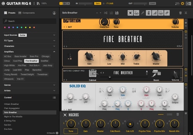The height and width of the screenshot is (135, 193).
Task: Click the Solid EQ Output knob
Action: (x=175, y=97)
